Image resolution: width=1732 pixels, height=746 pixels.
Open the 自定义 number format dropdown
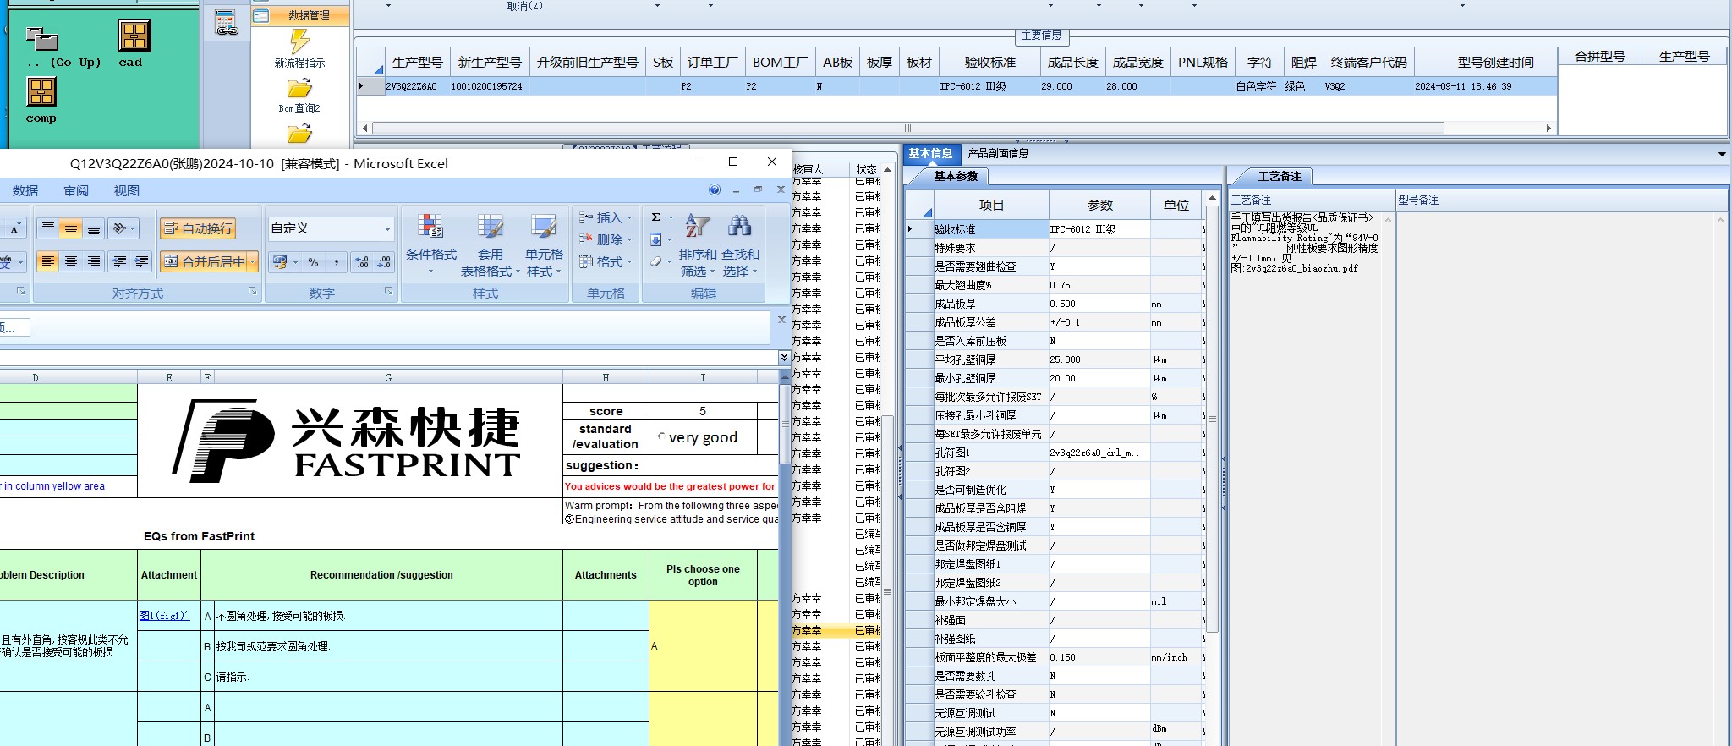pyautogui.click(x=387, y=229)
